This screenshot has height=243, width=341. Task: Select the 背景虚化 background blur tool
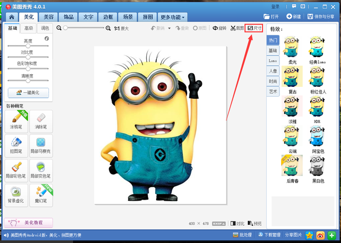16,195
